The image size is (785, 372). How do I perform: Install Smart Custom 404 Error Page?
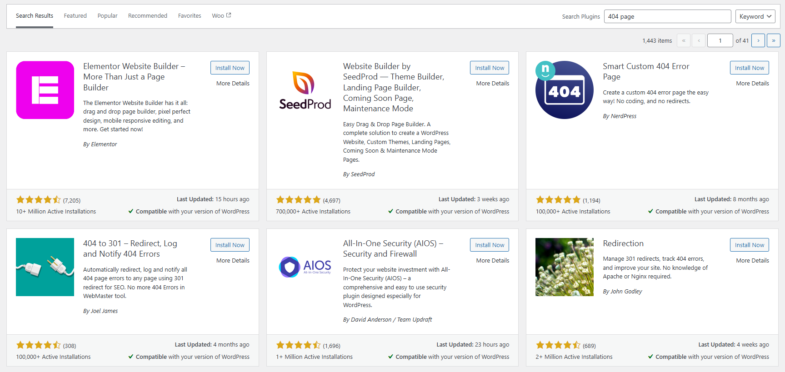[750, 68]
